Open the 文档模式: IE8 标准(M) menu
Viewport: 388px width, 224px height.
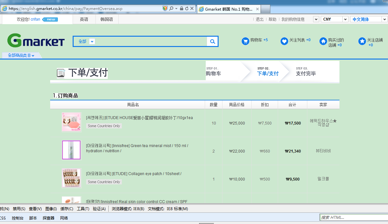click(x=168, y=209)
